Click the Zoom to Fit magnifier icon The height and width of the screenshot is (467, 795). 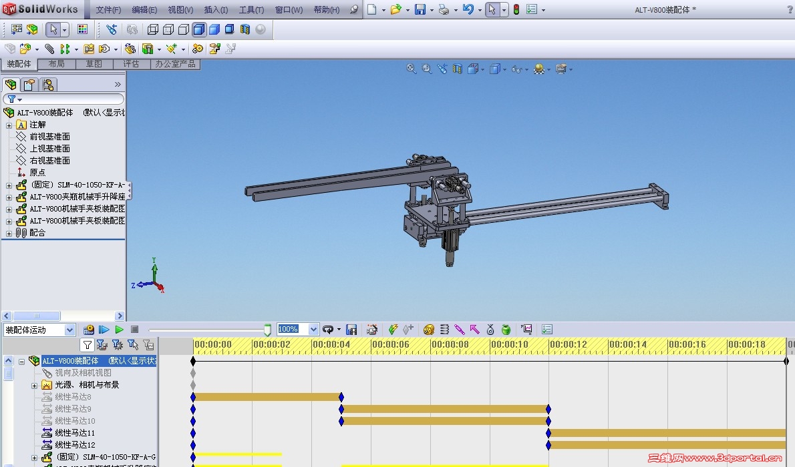point(412,69)
